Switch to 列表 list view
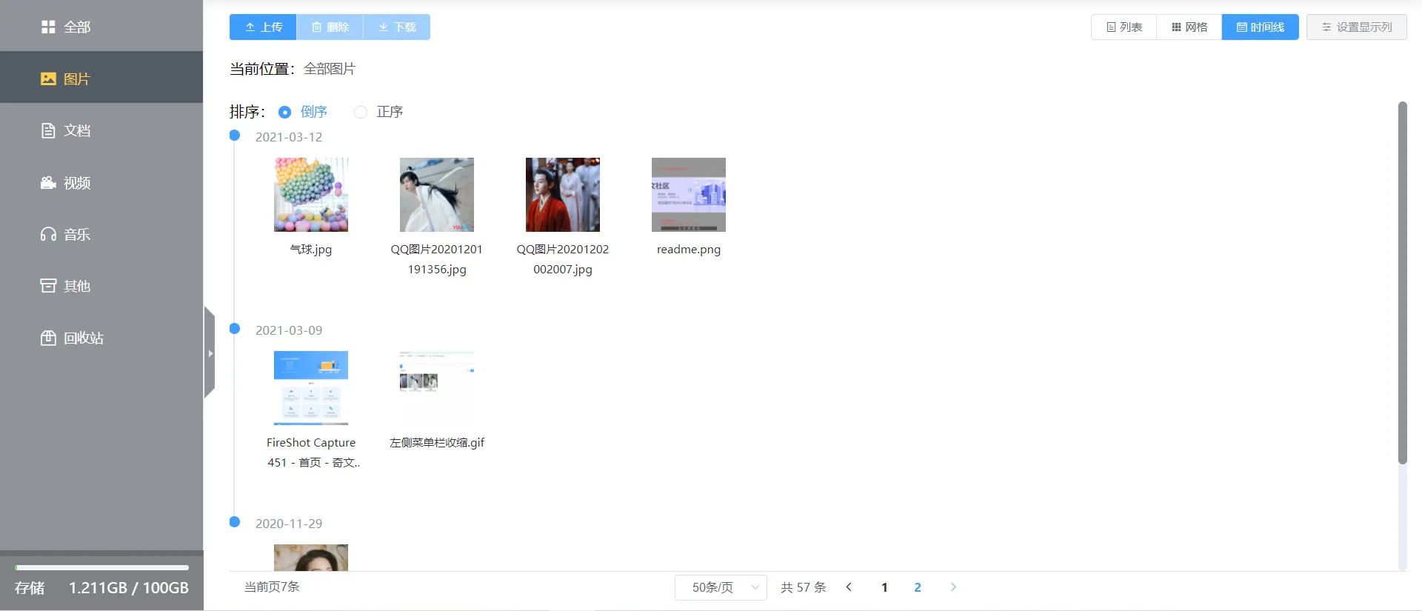The image size is (1422, 611). click(1124, 27)
